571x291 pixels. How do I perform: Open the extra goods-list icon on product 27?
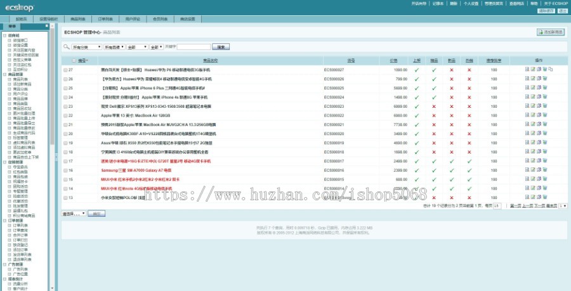(x=551, y=69)
